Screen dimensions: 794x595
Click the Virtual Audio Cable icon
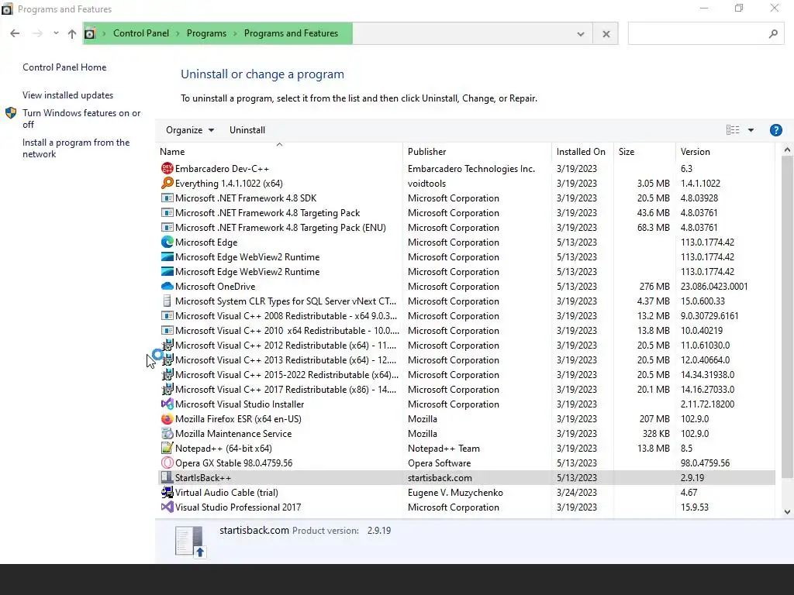[167, 492]
